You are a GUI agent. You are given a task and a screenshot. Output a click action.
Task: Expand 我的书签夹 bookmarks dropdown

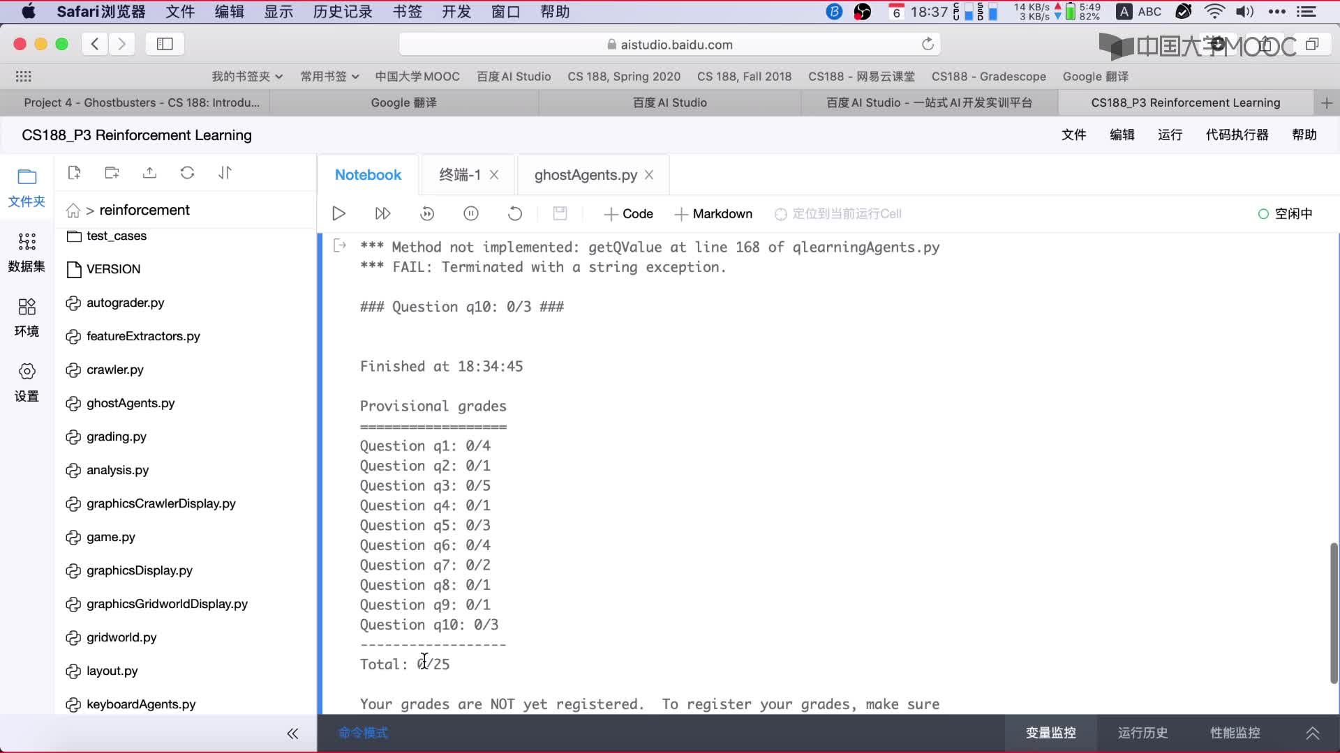247,76
